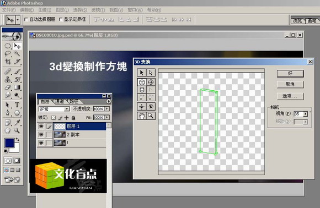Switch to 通道 tab
Screen dimensions: 320x208
coord(60,101)
